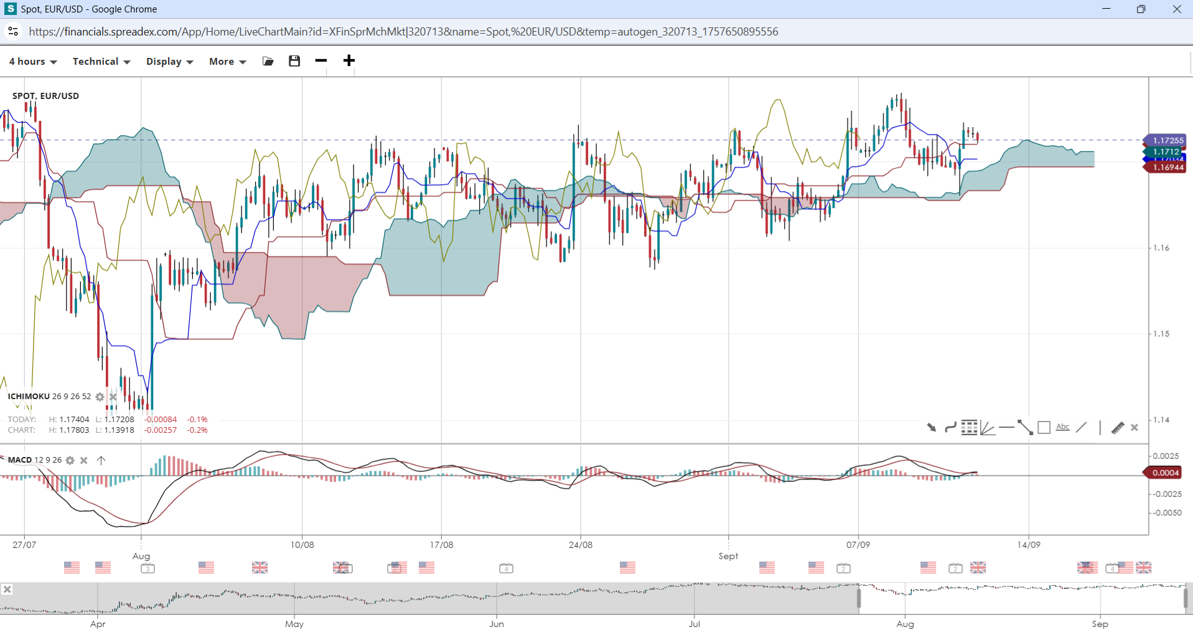1193x632 pixels.
Task: Move the MACD panel up with arrow
Action: (101, 460)
